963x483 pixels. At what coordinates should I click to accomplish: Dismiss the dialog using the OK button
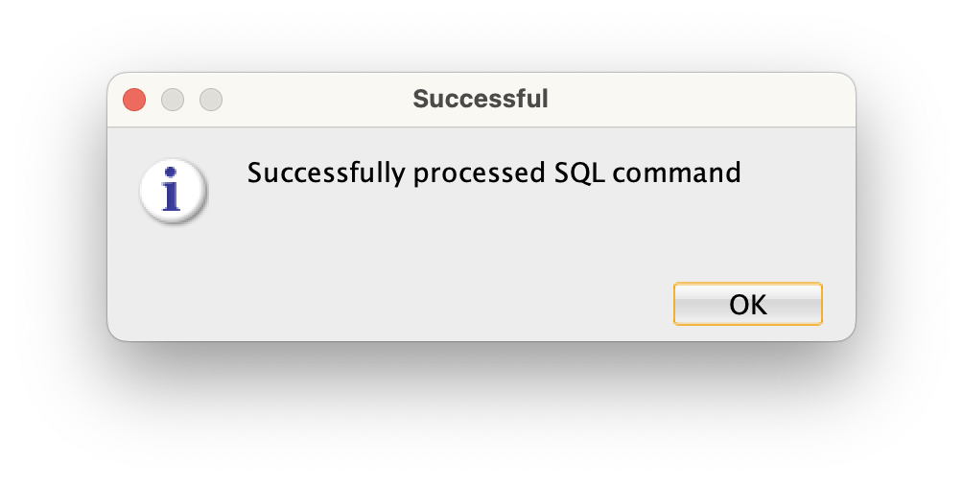coord(748,304)
